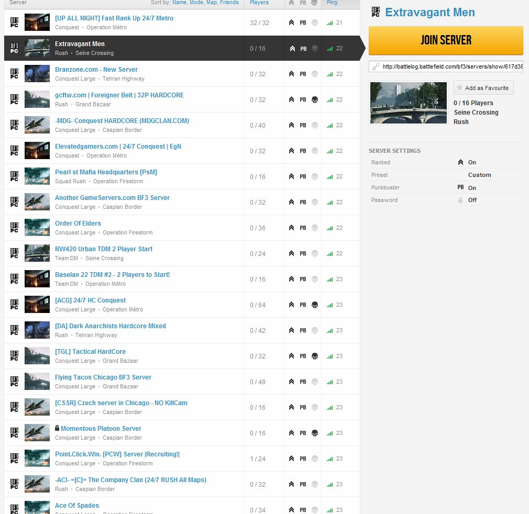The height and width of the screenshot is (514, 529).
Task: Sort by Players column header
Action: (259, 3)
